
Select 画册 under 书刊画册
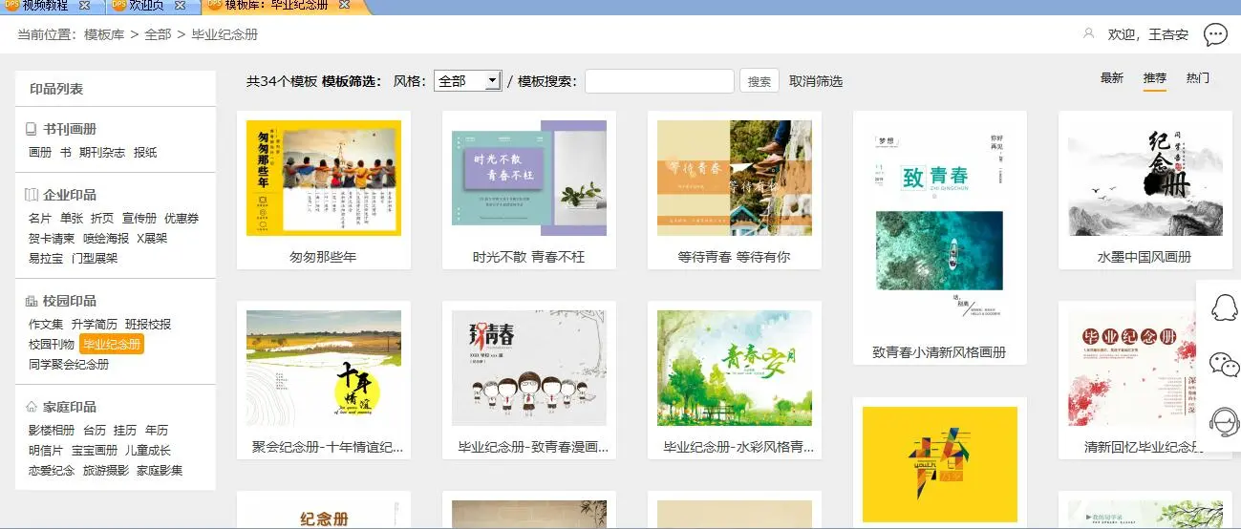[40, 153]
